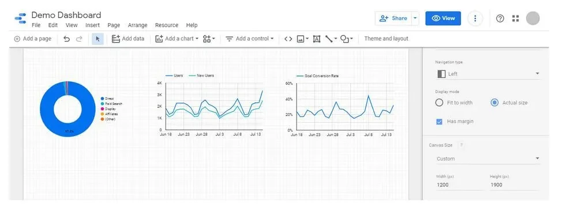This screenshot has width=563, height=214.
Task: Click the Direct legend color dot
Action: [102, 99]
